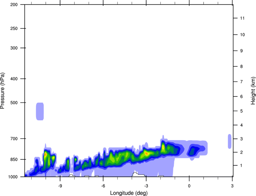Click the isolated light-blue patch near 500 hPa
Screen dimensions: 256x196
pos(40,112)
